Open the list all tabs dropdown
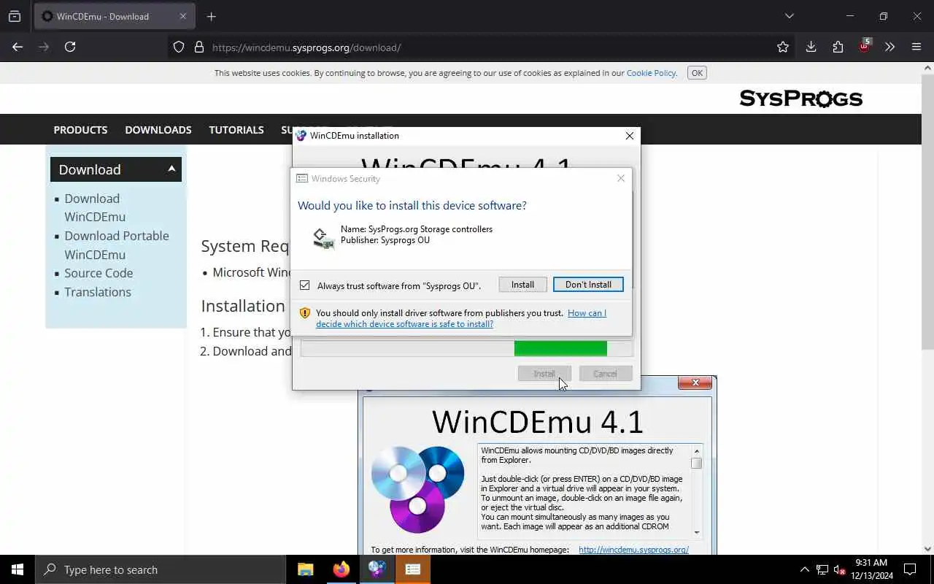Screen dimensions: 934x584 pos(789,16)
